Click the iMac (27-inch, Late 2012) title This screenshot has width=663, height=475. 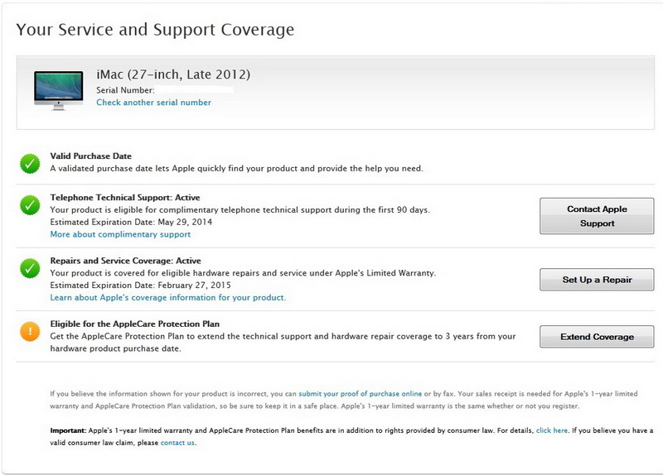coord(173,75)
